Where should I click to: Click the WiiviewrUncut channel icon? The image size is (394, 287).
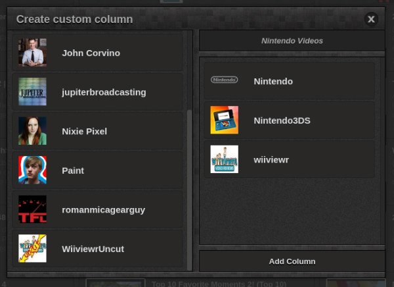(x=32, y=249)
